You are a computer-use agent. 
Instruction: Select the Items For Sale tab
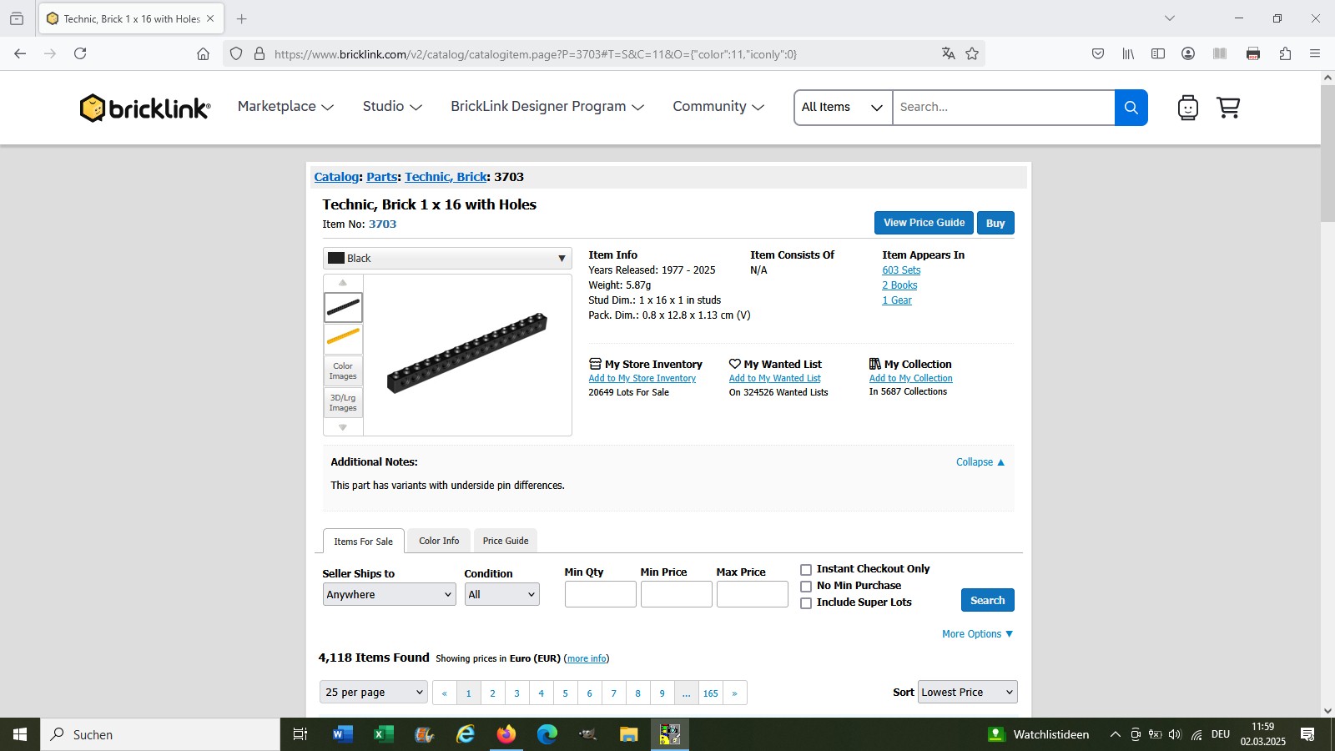(363, 542)
